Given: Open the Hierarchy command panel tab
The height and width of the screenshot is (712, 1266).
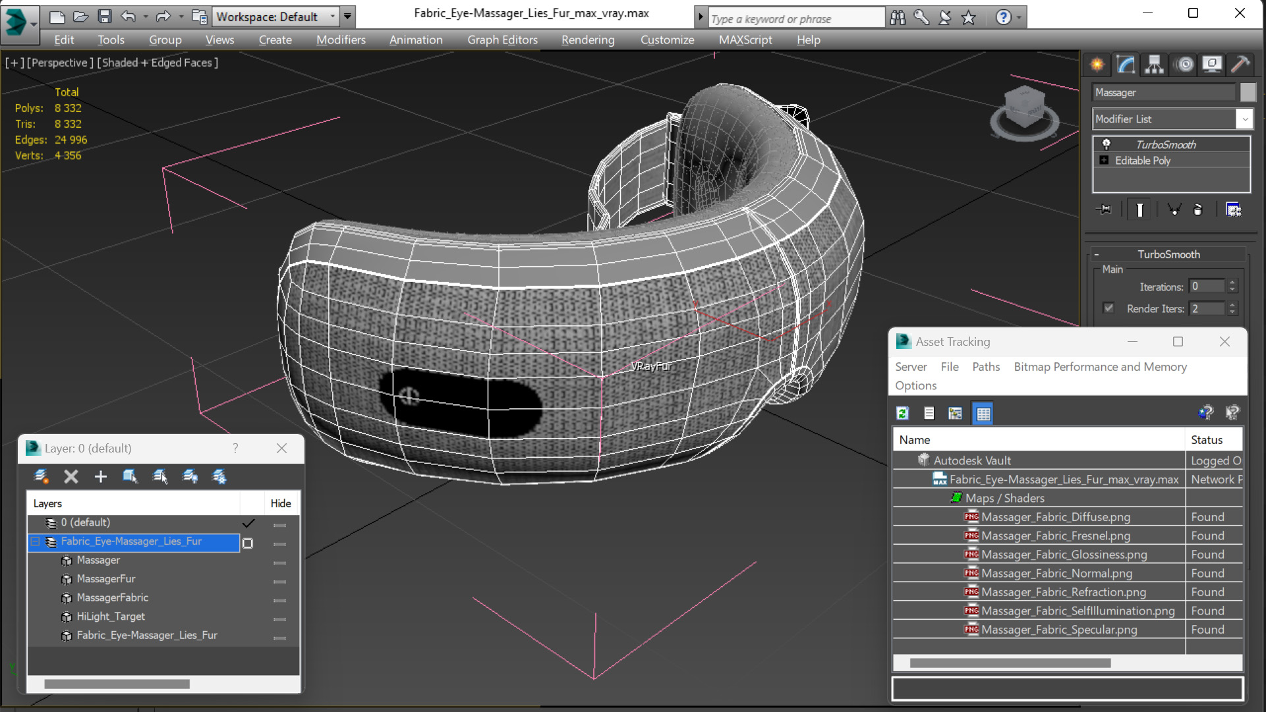Looking at the screenshot, I should pyautogui.click(x=1154, y=64).
